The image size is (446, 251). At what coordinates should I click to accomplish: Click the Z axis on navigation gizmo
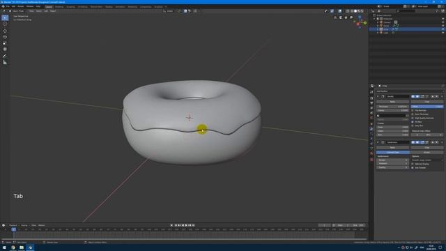[x=360, y=17]
